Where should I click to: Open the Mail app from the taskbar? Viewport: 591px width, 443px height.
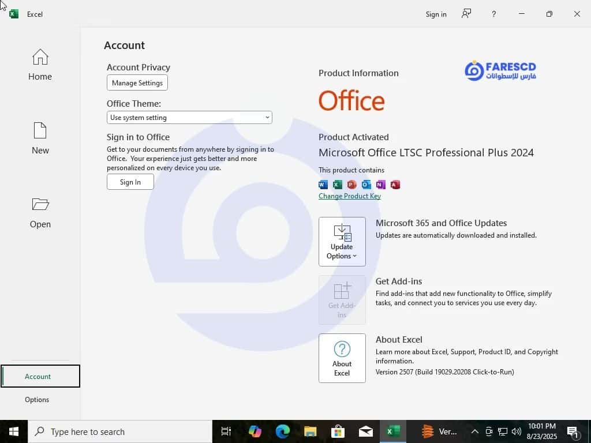[x=365, y=431]
